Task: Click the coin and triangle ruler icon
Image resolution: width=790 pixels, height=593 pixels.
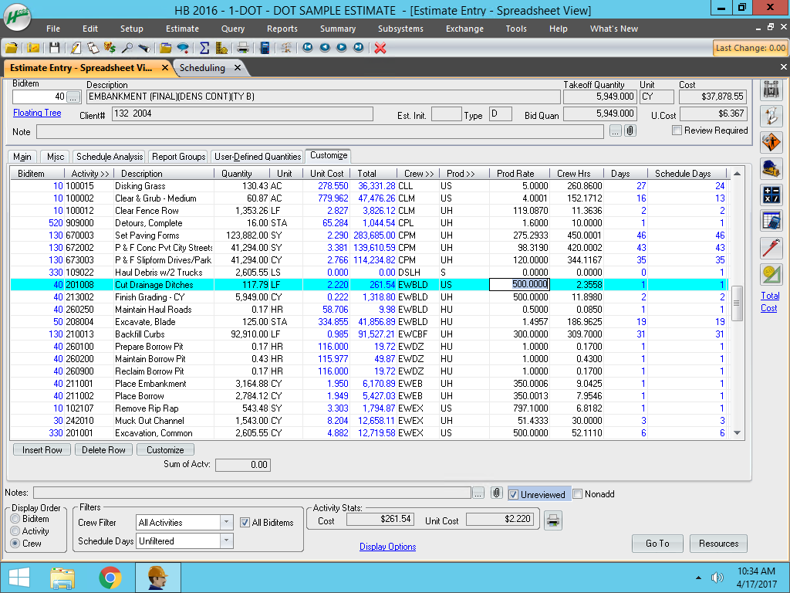Action: coord(771,274)
